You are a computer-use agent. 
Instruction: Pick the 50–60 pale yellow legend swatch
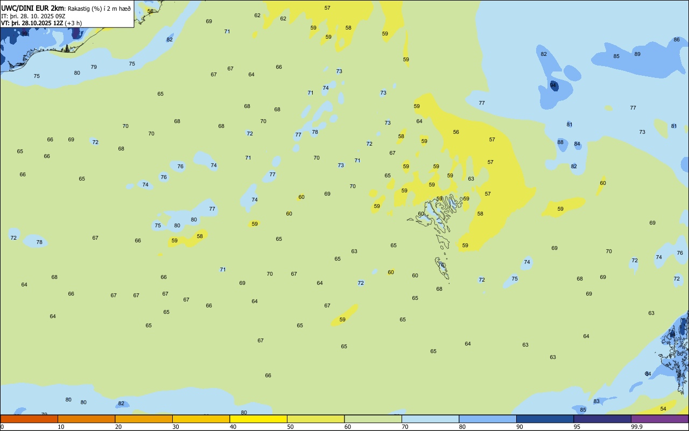click(x=315, y=419)
